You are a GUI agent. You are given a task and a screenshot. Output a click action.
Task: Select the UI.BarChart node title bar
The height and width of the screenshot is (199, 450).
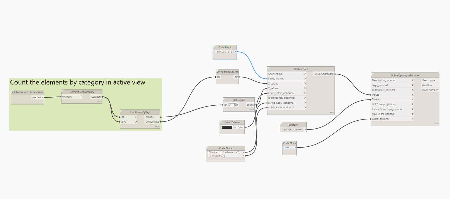click(301, 69)
